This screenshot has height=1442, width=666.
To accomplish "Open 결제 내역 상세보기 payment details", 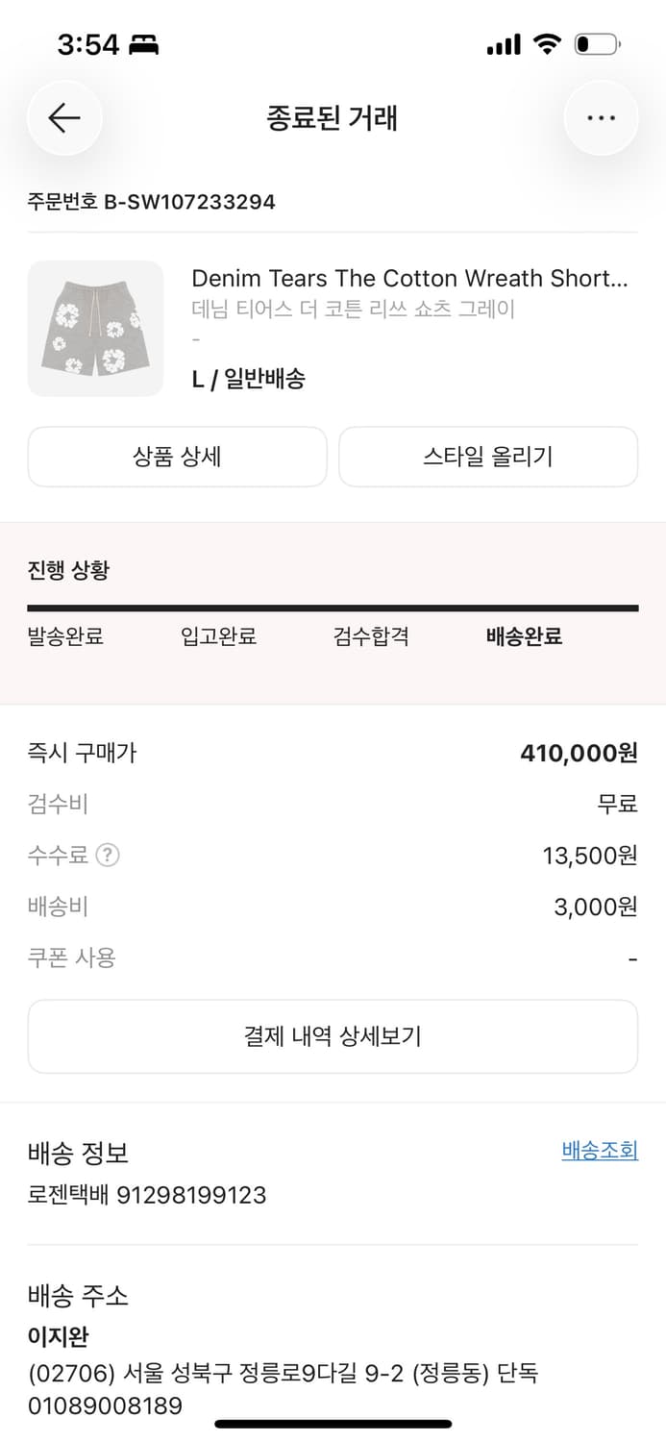I will point(333,1035).
